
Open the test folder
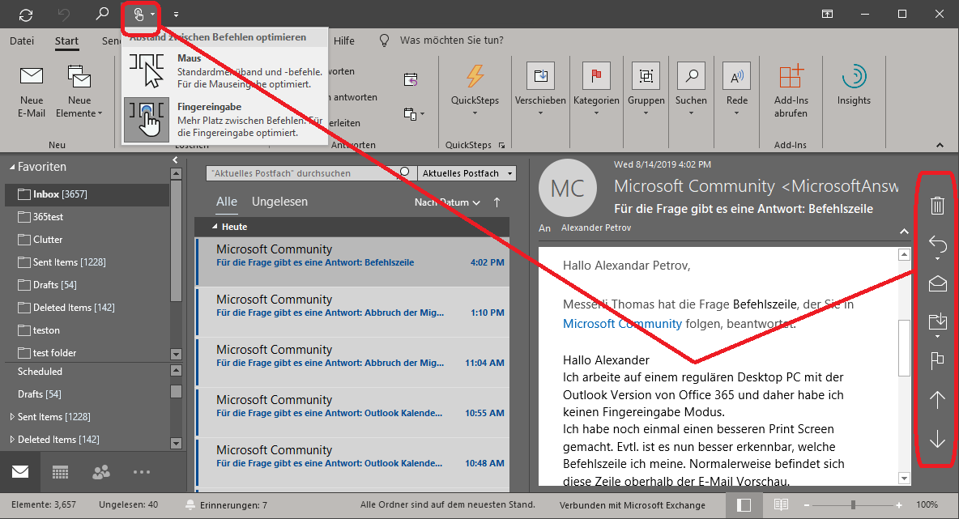47,353
